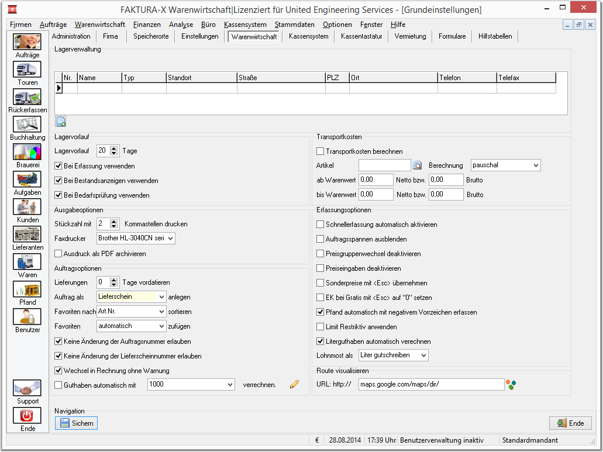Click the Route URL input field

coord(431,384)
